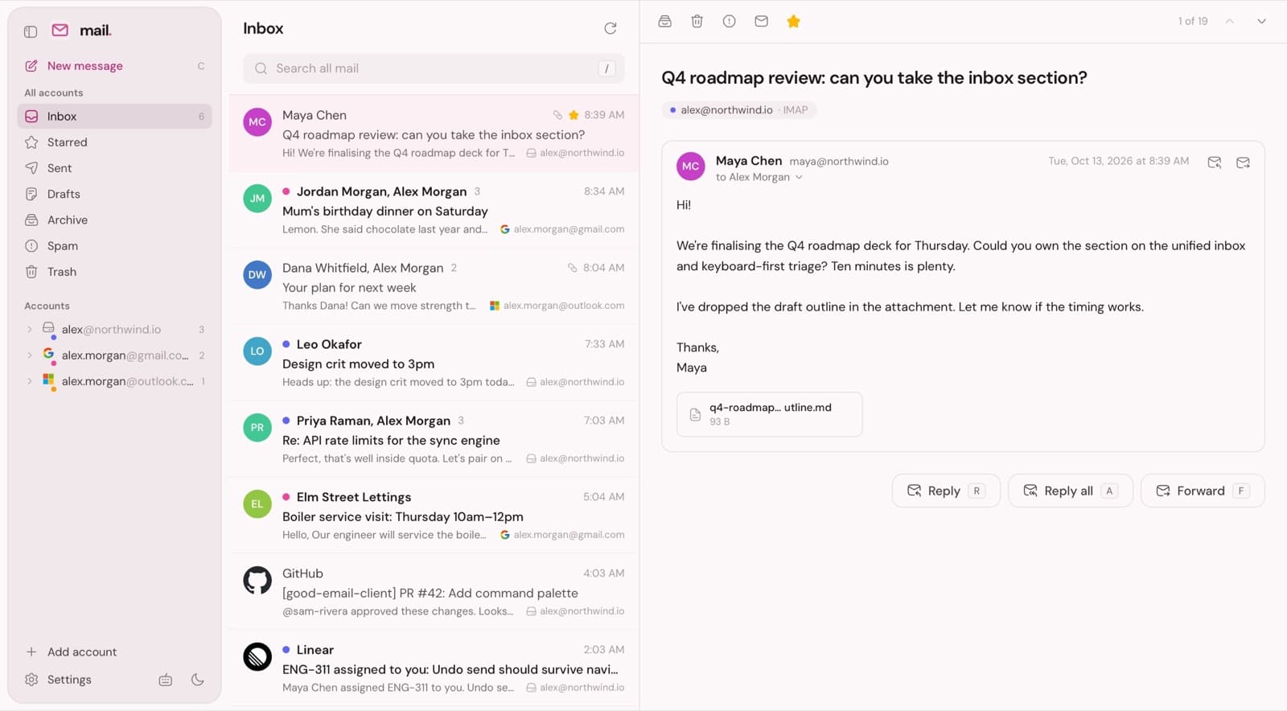Click the Reply button
1287x711 pixels.
(946, 491)
